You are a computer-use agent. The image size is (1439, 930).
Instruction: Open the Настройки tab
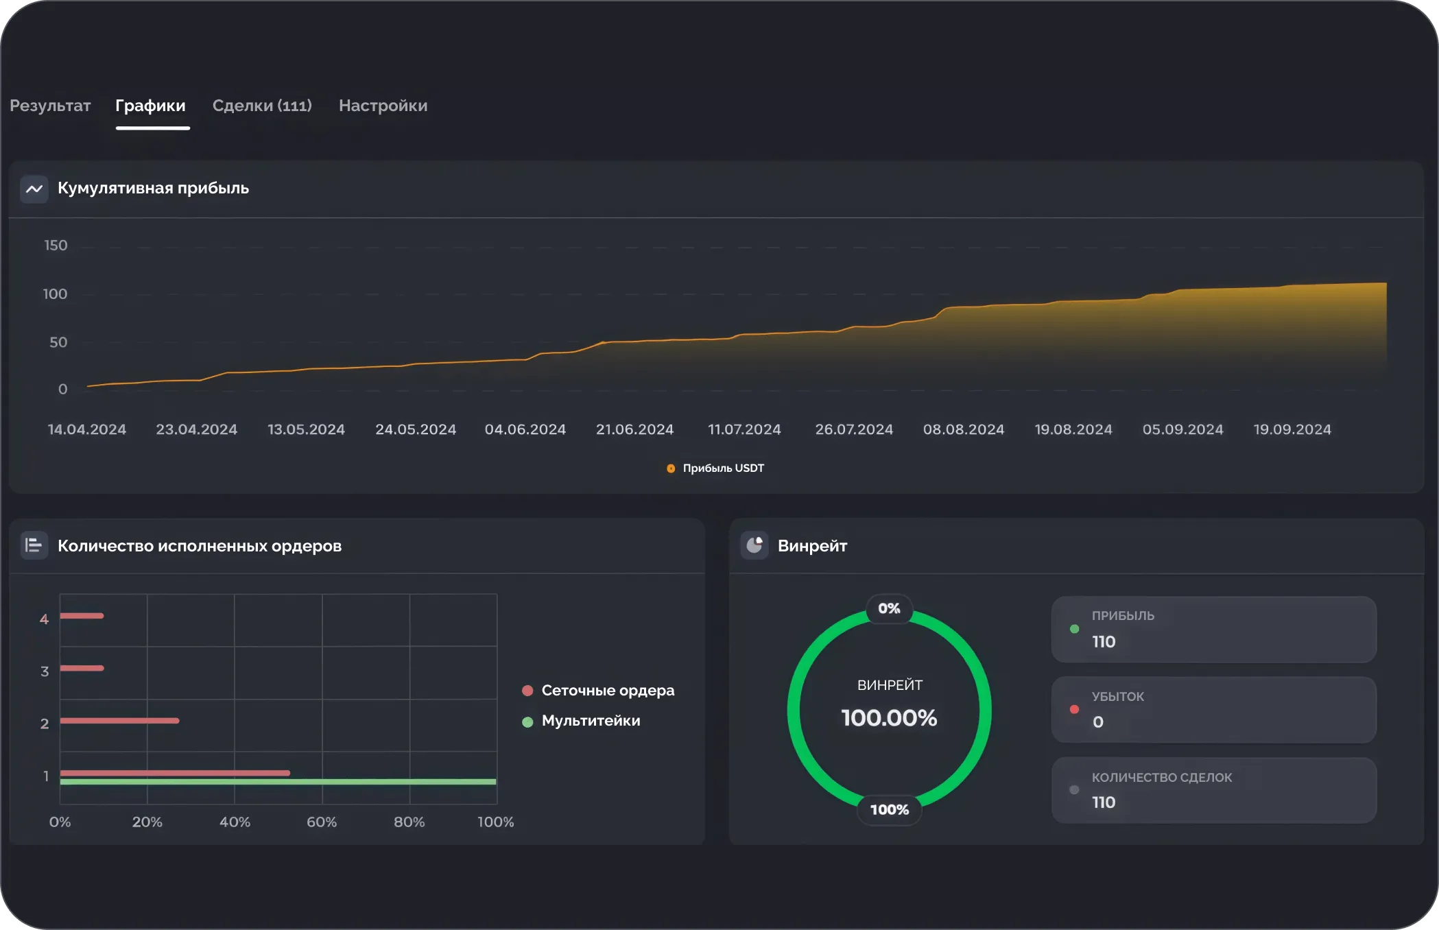coord(383,106)
